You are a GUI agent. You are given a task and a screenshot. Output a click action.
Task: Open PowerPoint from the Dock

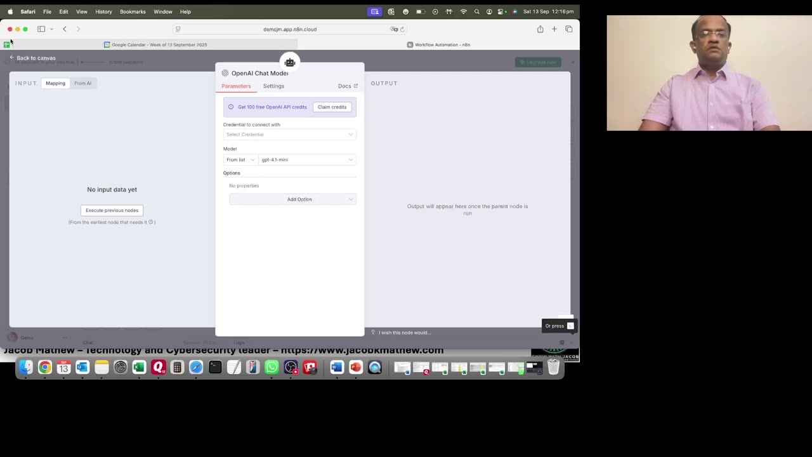[355, 367]
